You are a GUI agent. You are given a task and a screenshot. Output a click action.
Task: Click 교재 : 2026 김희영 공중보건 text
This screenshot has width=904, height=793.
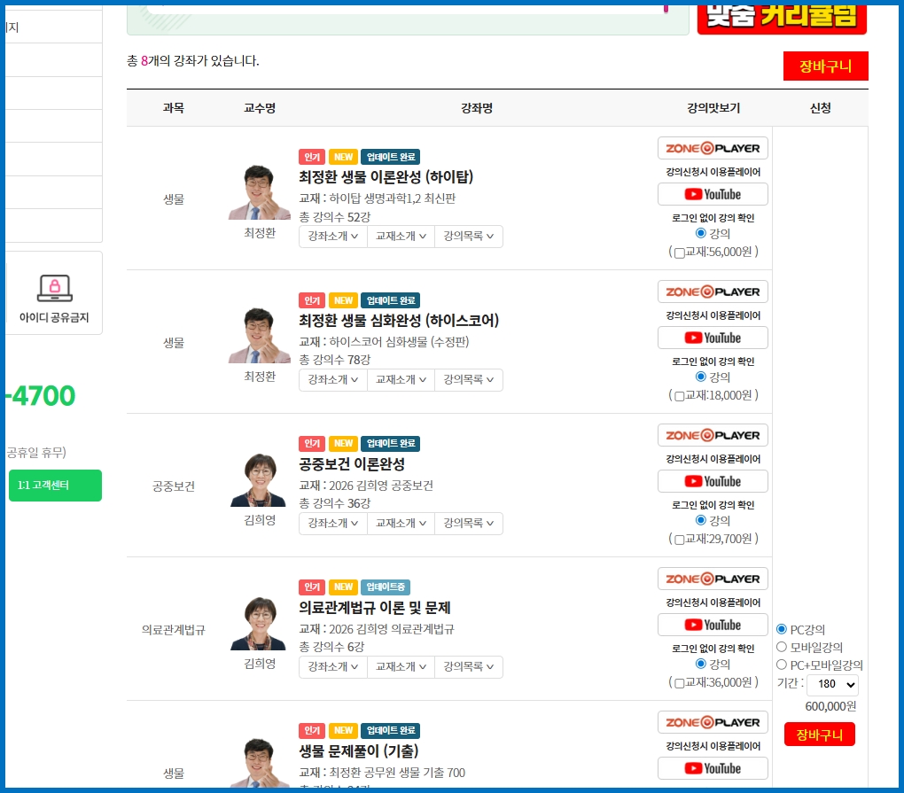point(366,486)
